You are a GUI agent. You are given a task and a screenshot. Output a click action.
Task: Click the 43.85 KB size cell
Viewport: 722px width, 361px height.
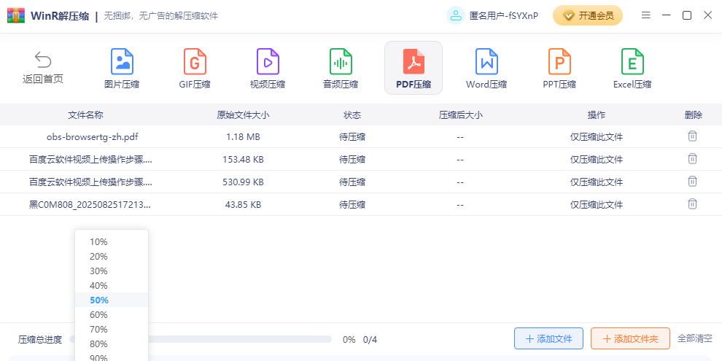243,204
